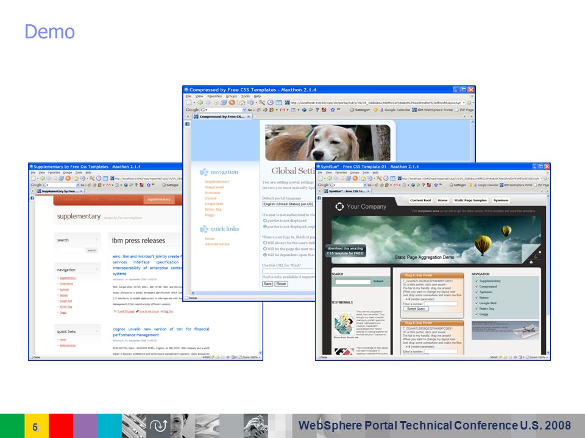The image size is (585, 438).
Task: Click Your Company logo in SymiSun page
Action: pyautogui.click(x=361, y=206)
